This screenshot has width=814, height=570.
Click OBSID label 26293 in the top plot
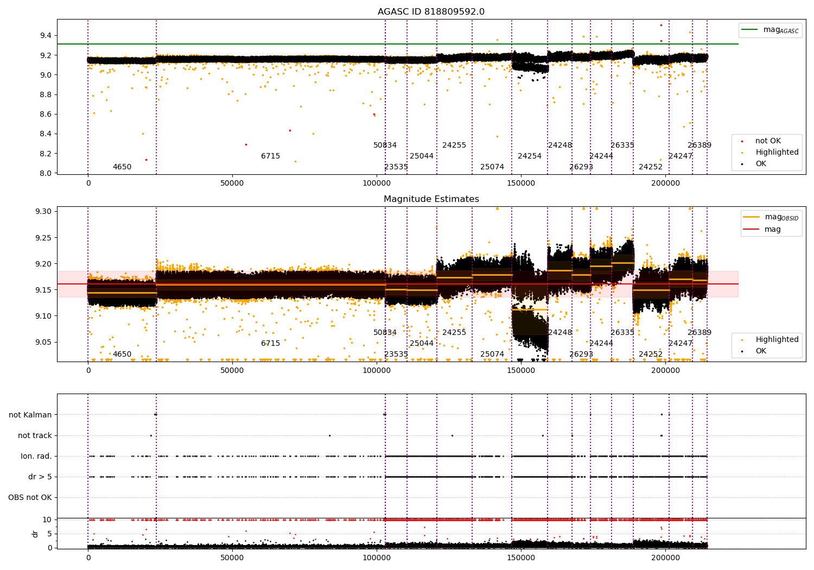click(581, 167)
